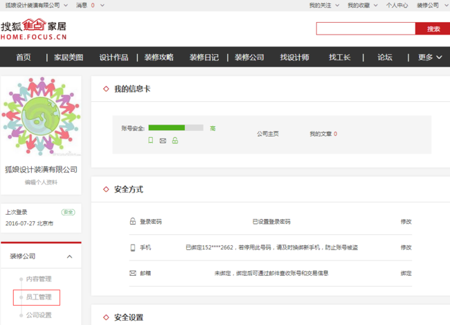Click the account security level progress bar

(175, 128)
